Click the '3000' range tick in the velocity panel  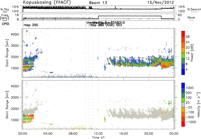(15, 97)
